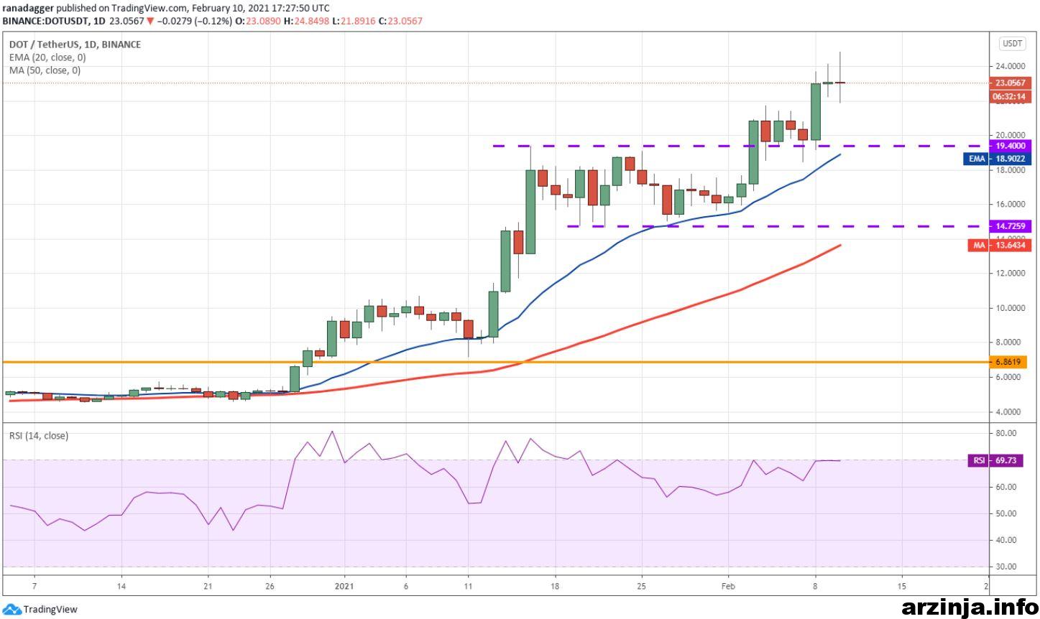Viewport: 1040px width, 619px height.
Task: Select the DOT / TetherUS, 1D, BINANCE legend title
Action: coord(75,45)
